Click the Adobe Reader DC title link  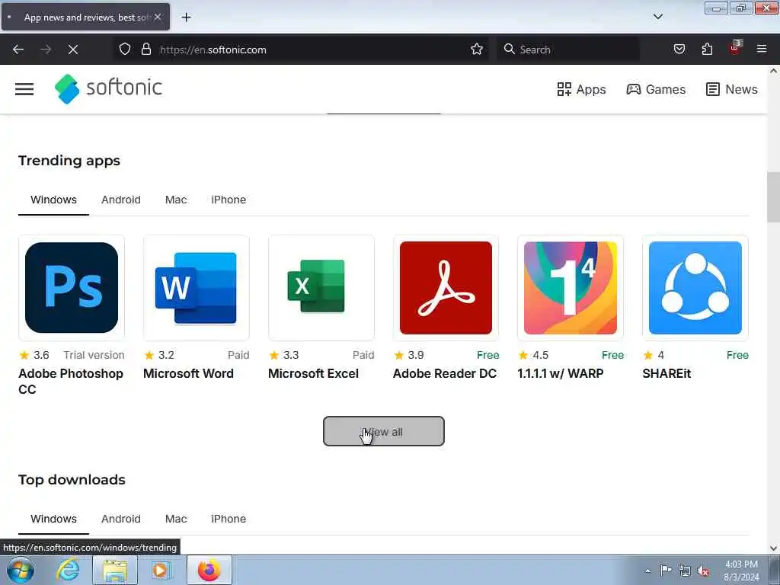pyautogui.click(x=445, y=373)
